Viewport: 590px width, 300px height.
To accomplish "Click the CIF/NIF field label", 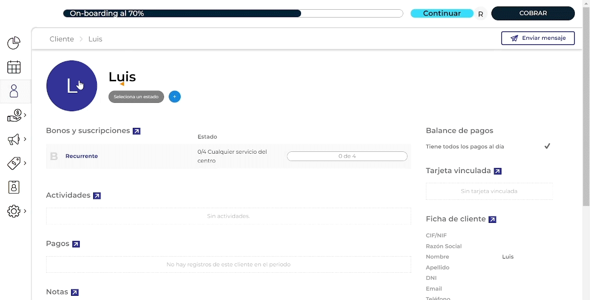I will (x=436, y=235).
